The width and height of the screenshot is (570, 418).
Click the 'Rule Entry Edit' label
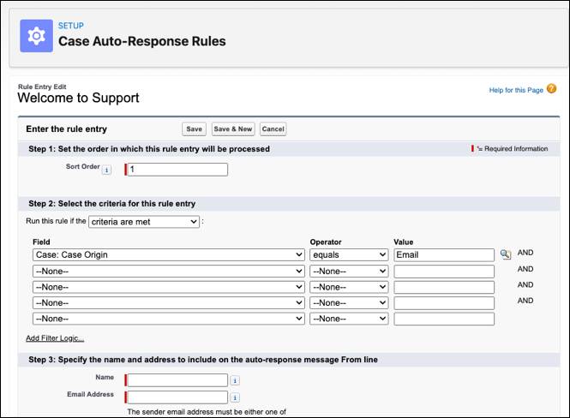[42, 87]
